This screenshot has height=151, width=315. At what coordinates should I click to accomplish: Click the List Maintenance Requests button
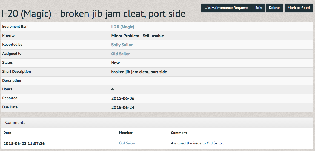[227, 8]
